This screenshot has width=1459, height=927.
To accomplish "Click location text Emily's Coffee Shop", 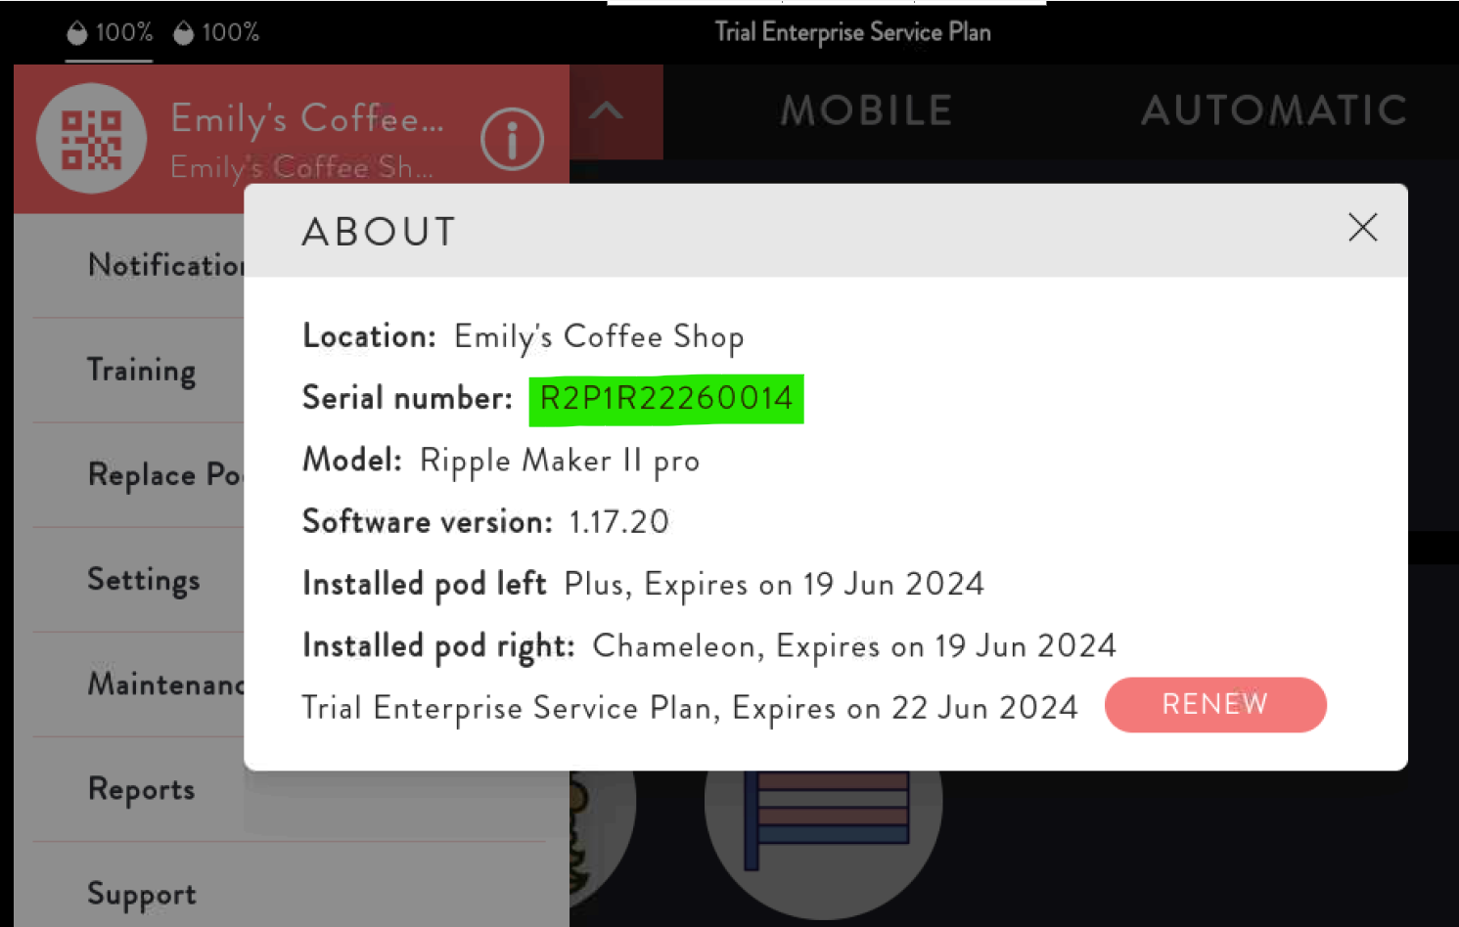I will [x=599, y=337].
